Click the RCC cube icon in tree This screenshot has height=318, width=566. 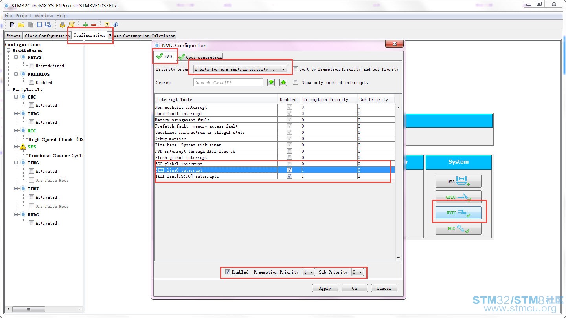tap(23, 131)
